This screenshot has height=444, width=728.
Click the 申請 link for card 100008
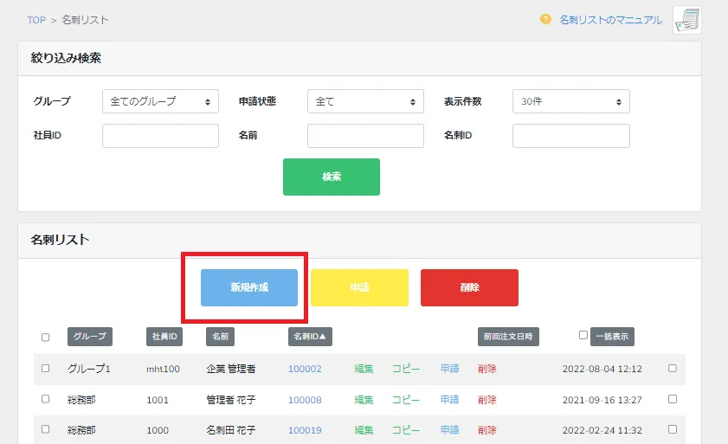450,400
